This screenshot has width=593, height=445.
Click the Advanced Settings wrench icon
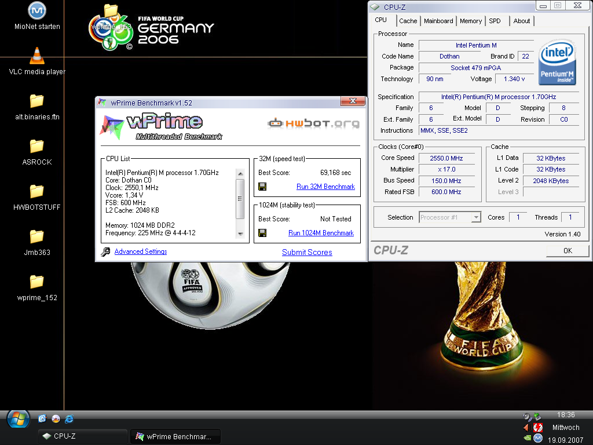105,251
